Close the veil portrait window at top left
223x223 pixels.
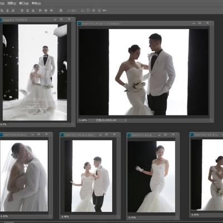pyautogui.click(x=69, y=19)
